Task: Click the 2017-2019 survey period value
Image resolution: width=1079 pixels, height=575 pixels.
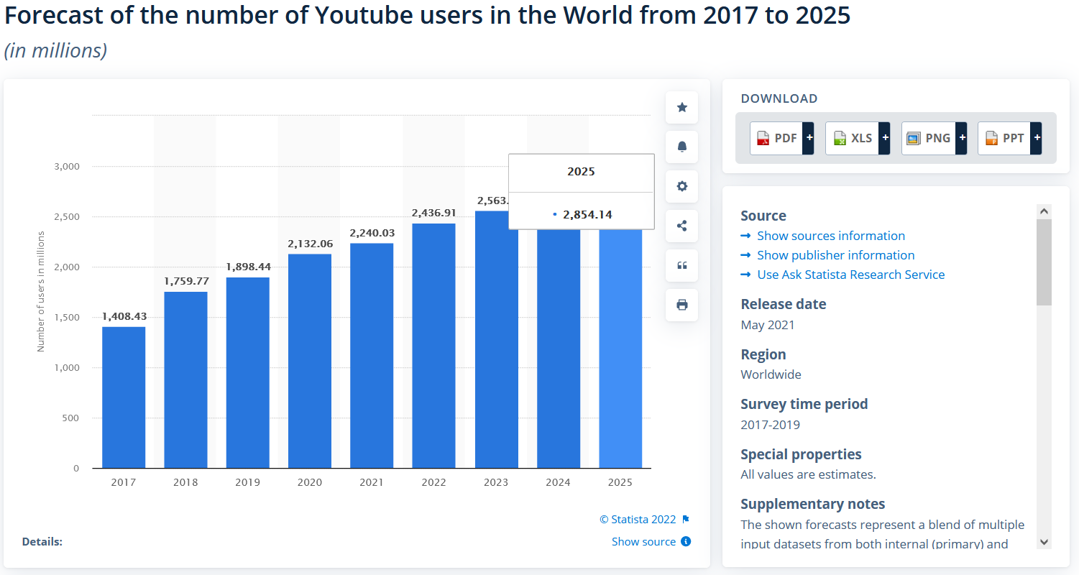Action: coord(770,425)
